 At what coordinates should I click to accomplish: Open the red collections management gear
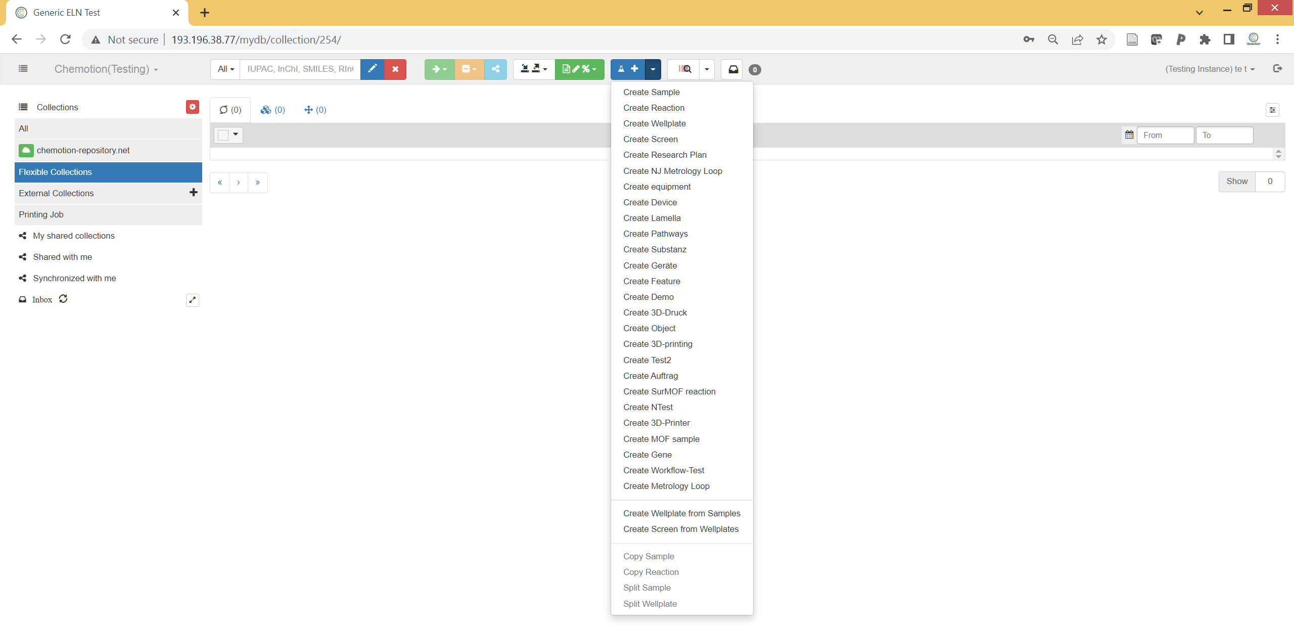[x=192, y=107]
